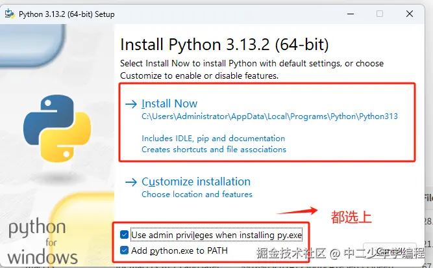Toggle Add python.exe to PATH checkbox
This screenshot has width=433, height=268.
pyautogui.click(x=125, y=250)
